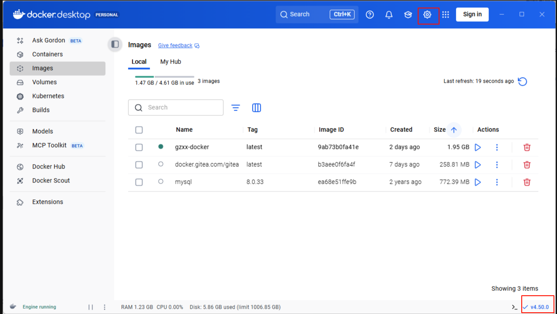This screenshot has width=557, height=314.
Task: Select all images checkbox in header
Action: (139, 130)
